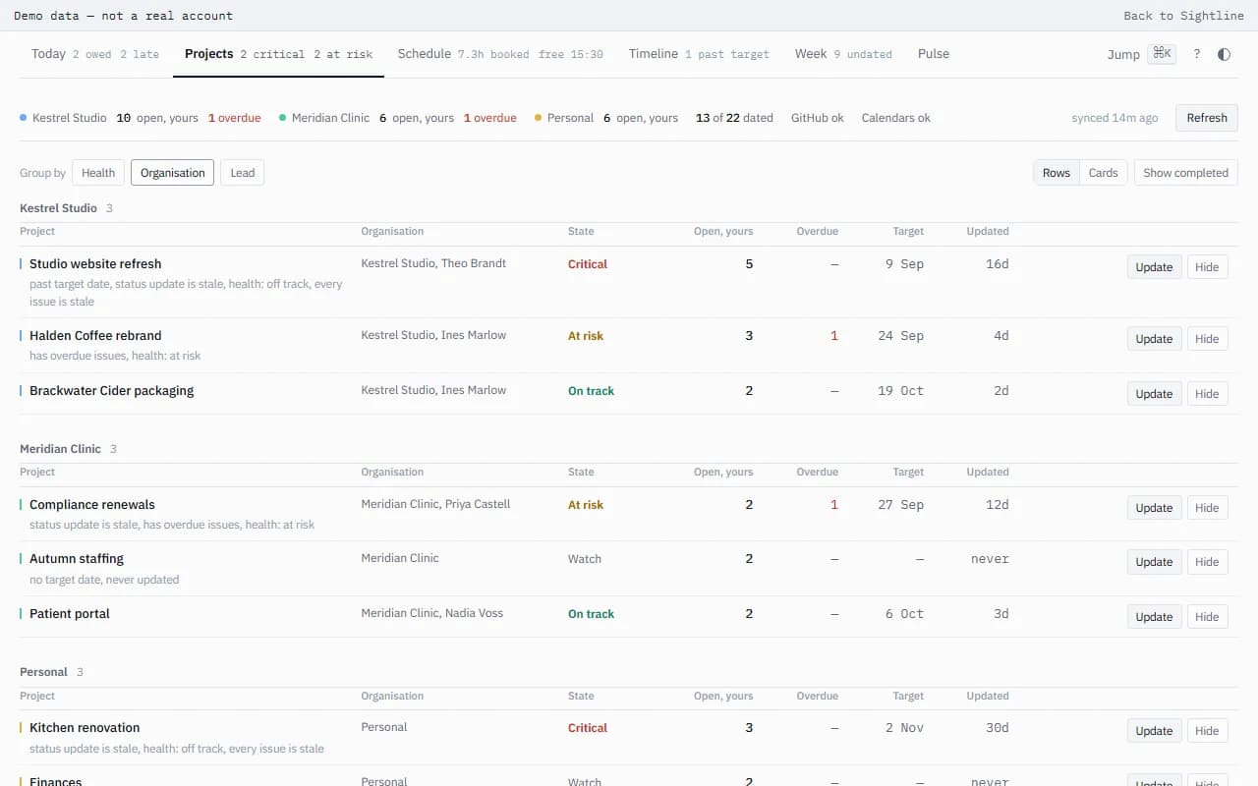Switch to the Pulse tab

point(934,54)
